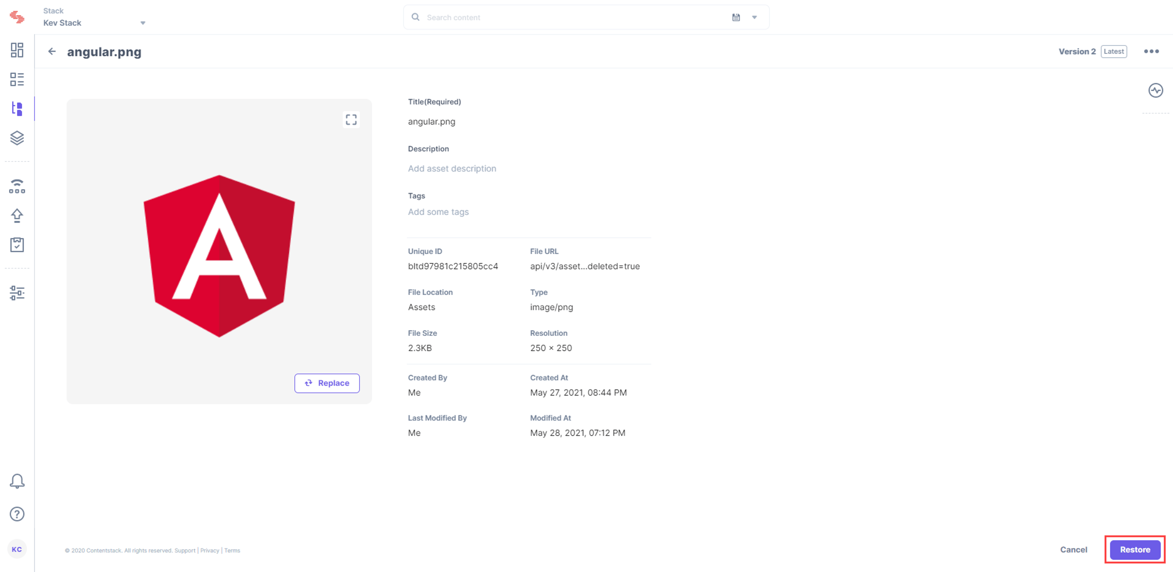Open the notifications bell icon

[x=17, y=481]
